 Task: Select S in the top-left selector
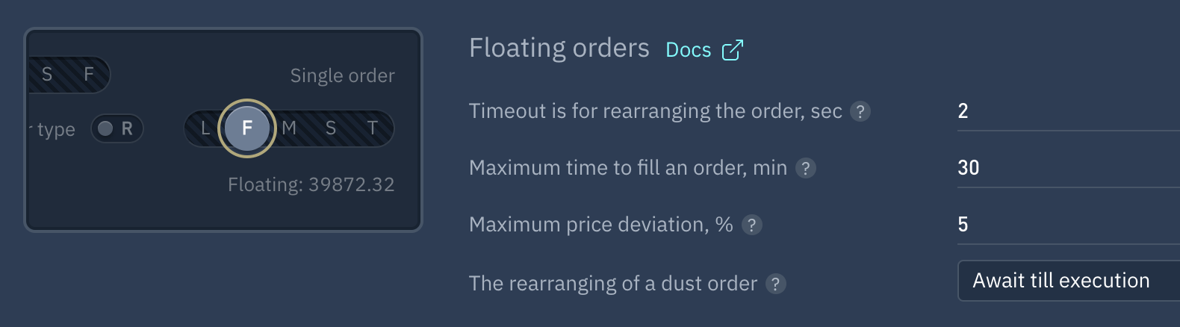tap(47, 74)
